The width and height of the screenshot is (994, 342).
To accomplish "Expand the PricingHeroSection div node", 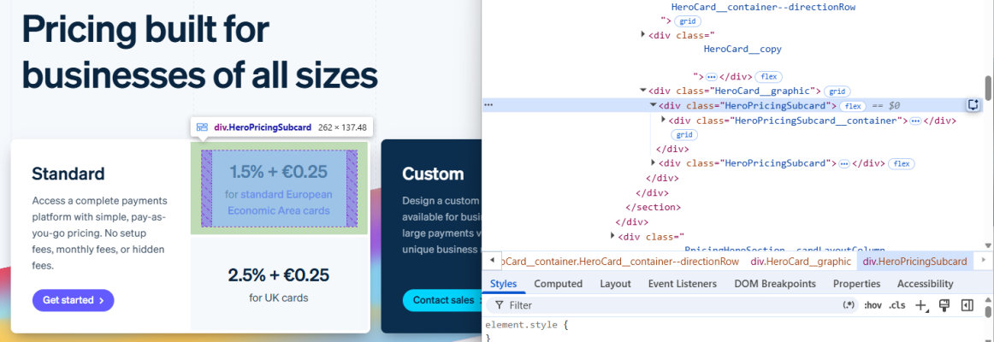I will point(613,236).
